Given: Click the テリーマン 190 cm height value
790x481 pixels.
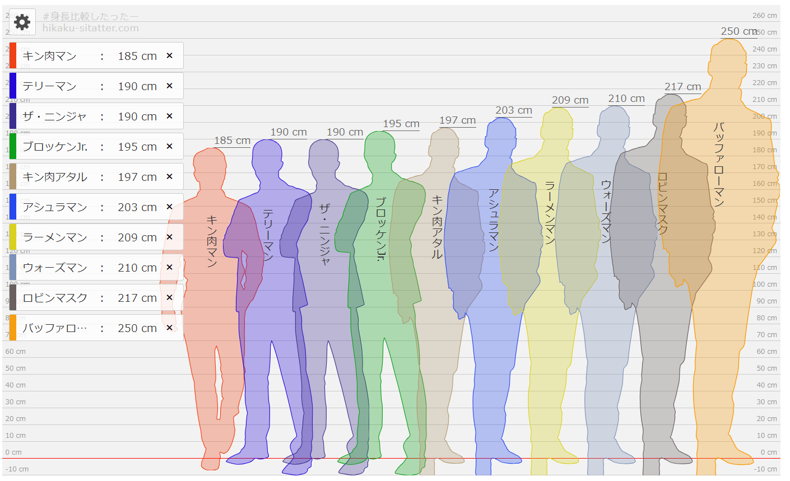Looking at the screenshot, I should (x=137, y=86).
